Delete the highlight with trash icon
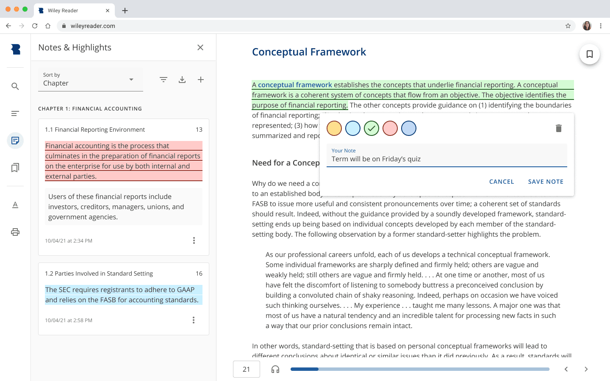 559,128
